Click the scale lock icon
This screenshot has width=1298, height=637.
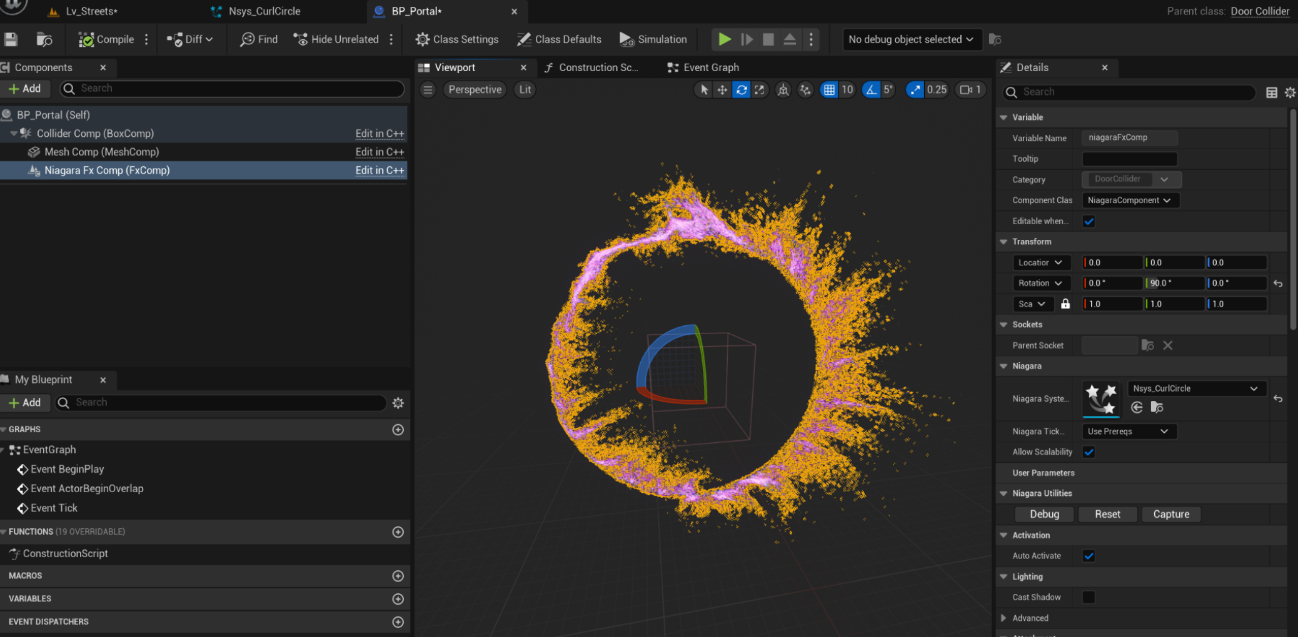(1065, 304)
